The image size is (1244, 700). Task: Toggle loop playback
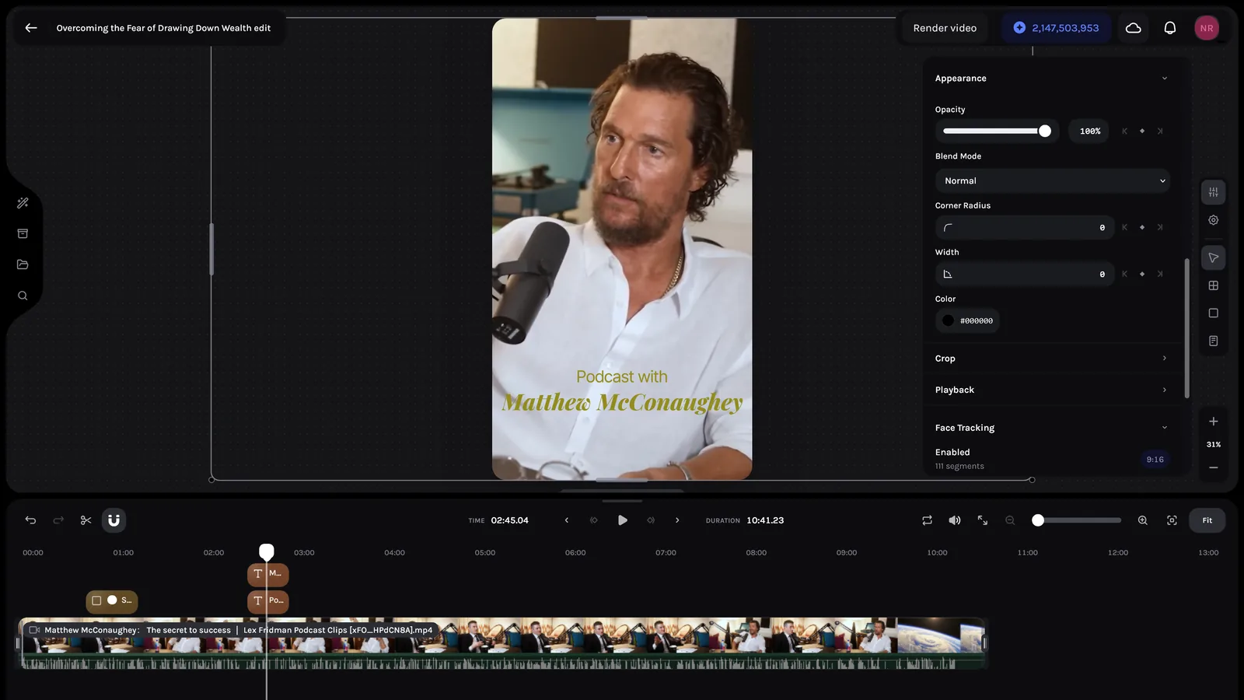[x=927, y=520]
